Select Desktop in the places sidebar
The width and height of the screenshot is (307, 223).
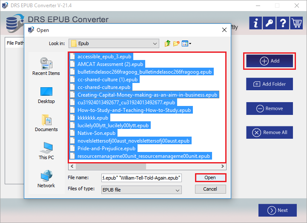tap(46, 95)
